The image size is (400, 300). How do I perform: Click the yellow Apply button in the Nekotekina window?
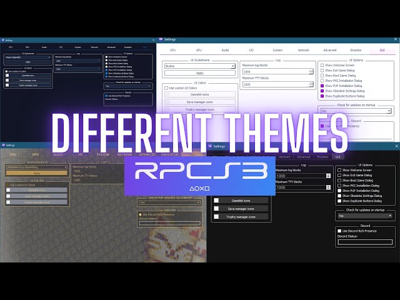37,173
